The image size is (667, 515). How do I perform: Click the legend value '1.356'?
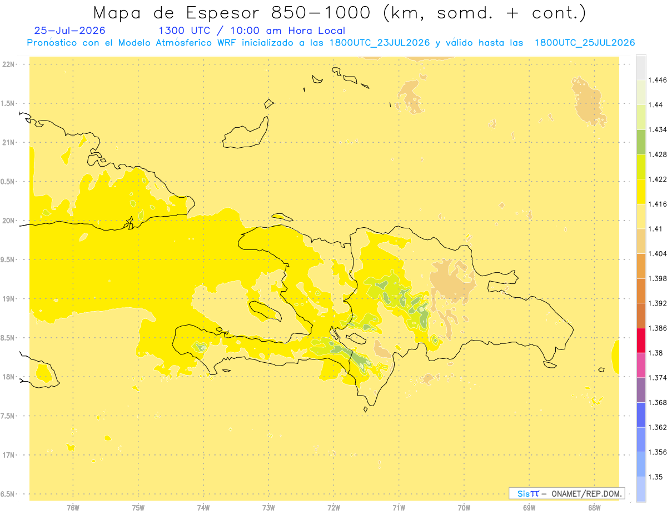[658, 452]
